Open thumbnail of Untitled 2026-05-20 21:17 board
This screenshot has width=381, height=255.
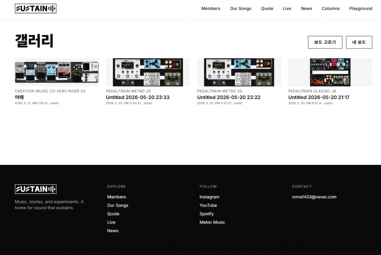330,72
